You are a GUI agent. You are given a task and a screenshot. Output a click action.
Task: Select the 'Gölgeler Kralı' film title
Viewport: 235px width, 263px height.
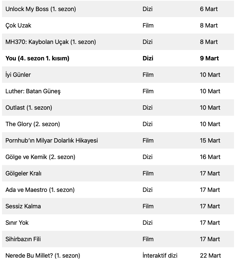click(x=24, y=173)
